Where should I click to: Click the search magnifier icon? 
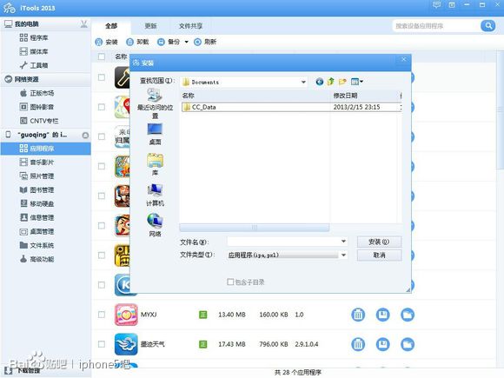coord(488,26)
